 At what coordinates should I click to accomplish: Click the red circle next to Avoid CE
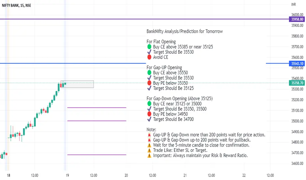coord(149,57)
